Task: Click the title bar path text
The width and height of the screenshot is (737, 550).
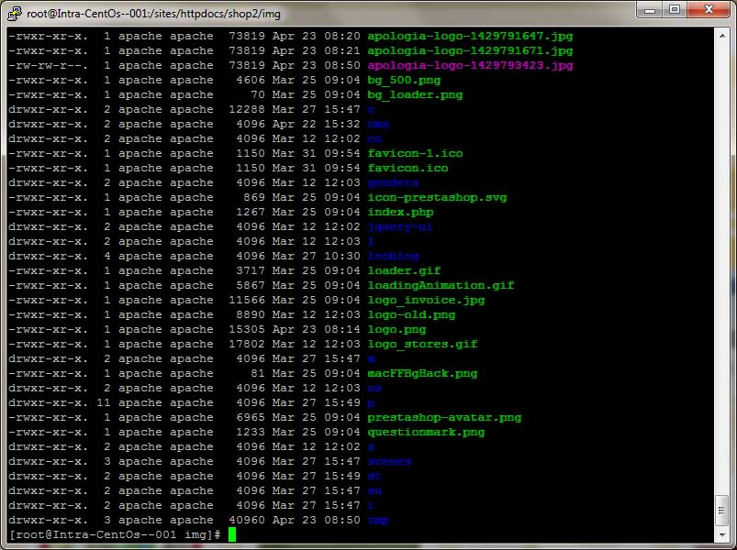Action: pos(153,14)
